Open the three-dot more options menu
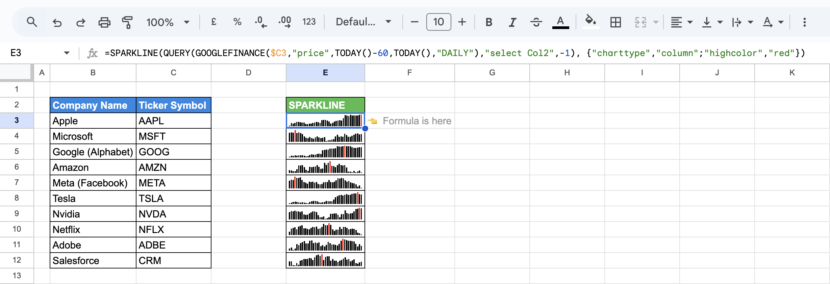The width and height of the screenshot is (830, 284). point(805,22)
